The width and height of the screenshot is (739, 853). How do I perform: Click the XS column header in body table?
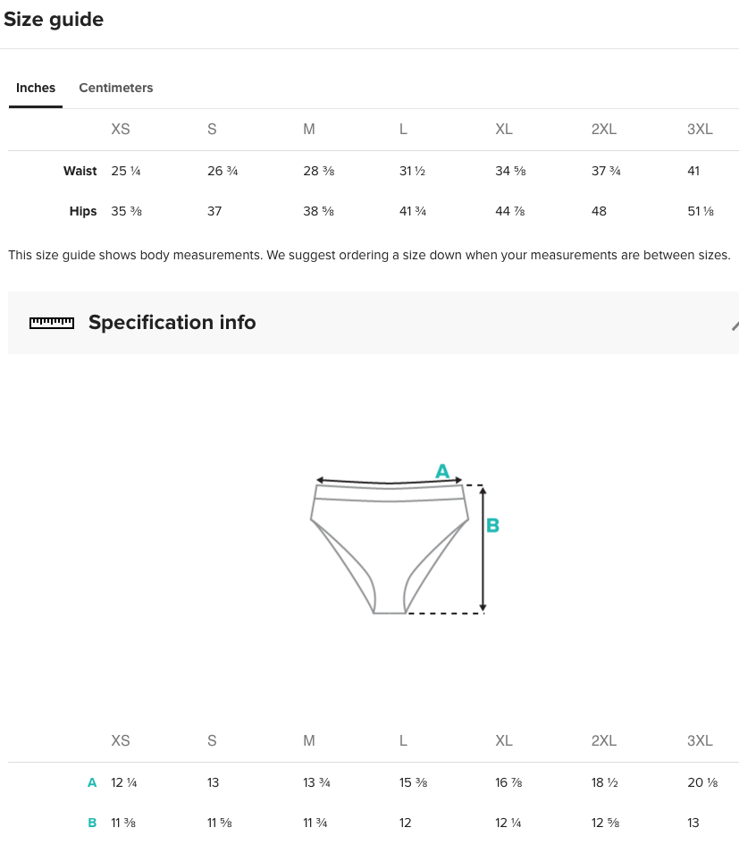point(120,129)
